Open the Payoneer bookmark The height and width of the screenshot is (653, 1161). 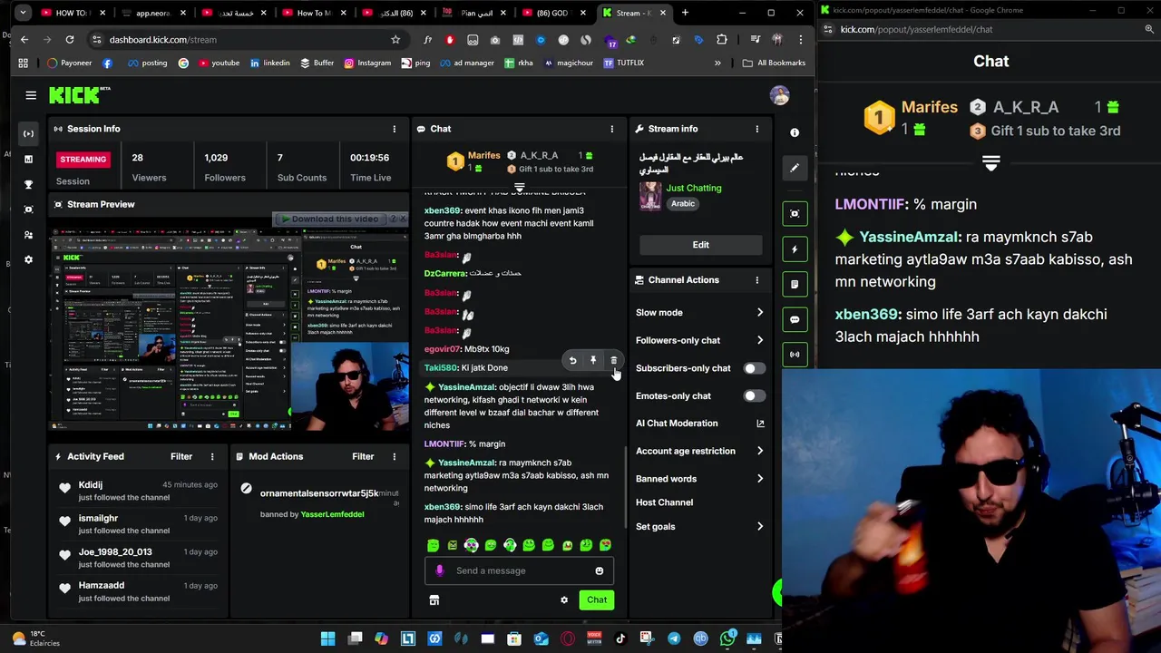[x=70, y=63]
